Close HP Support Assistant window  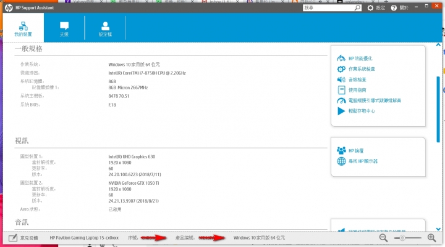pyautogui.click(x=436, y=6)
